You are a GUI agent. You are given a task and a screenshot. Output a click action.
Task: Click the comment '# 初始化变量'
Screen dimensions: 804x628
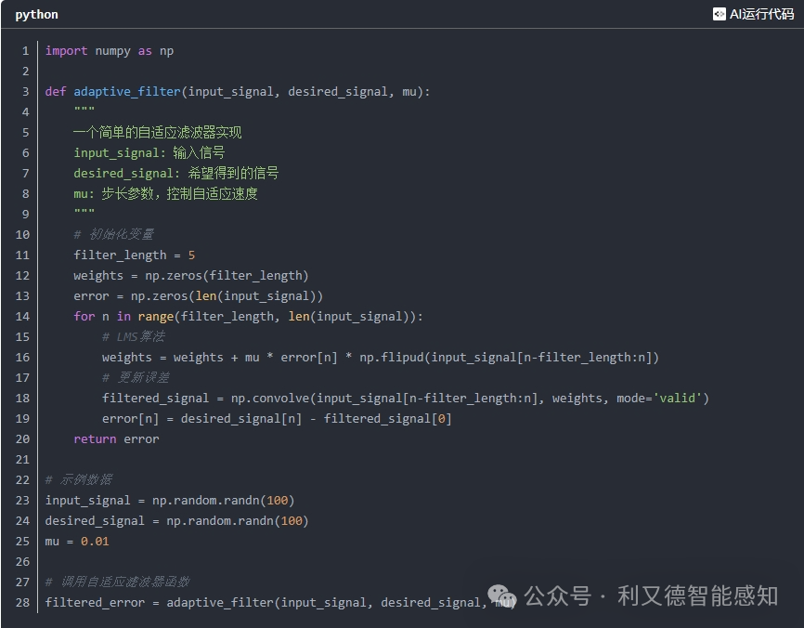[114, 234]
